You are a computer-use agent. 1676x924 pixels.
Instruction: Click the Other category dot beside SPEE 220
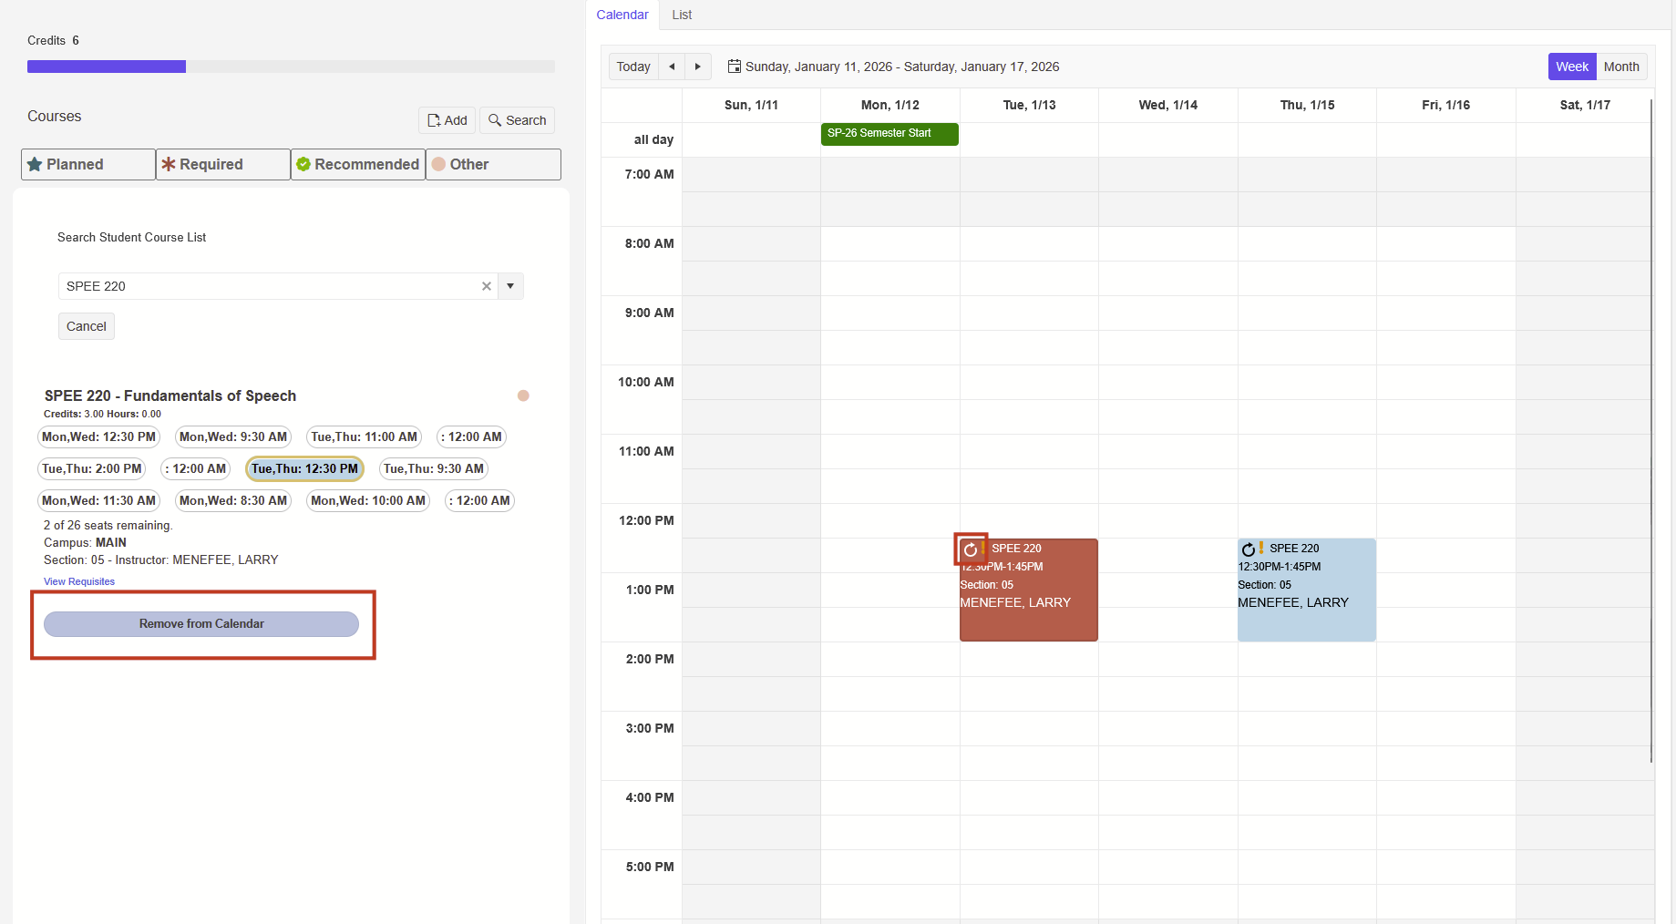click(x=523, y=395)
